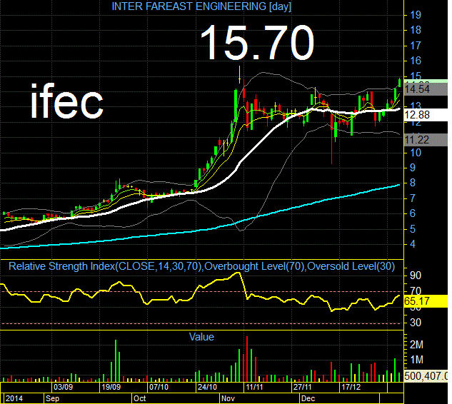Image resolution: width=452 pixels, height=404 pixels.
Task: Click the 8 price axis label
Action: click(413, 183)
